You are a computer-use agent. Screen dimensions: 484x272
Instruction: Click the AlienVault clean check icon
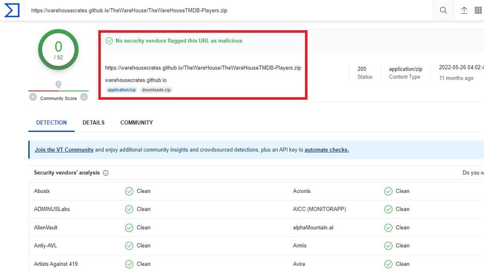point(129,228)
